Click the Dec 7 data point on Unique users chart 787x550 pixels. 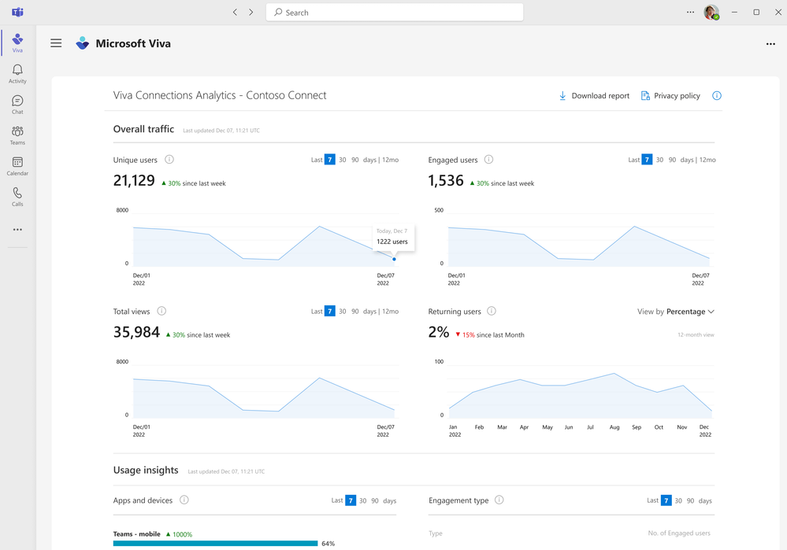coord(394,259)
